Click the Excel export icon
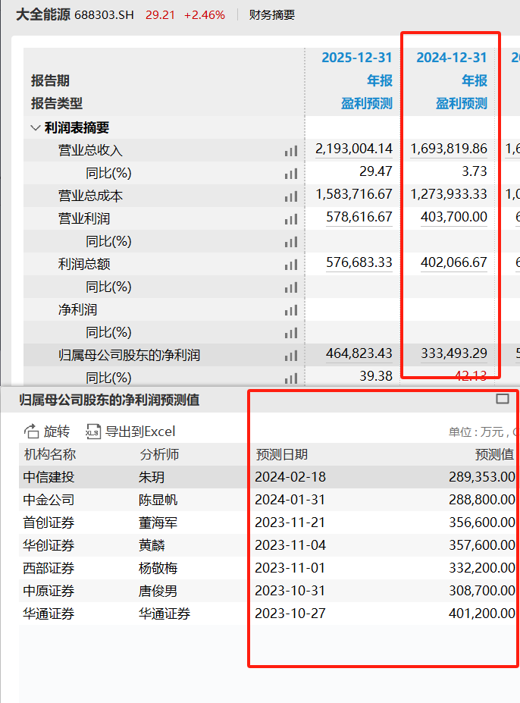The image size is (520, 703). 92,432
